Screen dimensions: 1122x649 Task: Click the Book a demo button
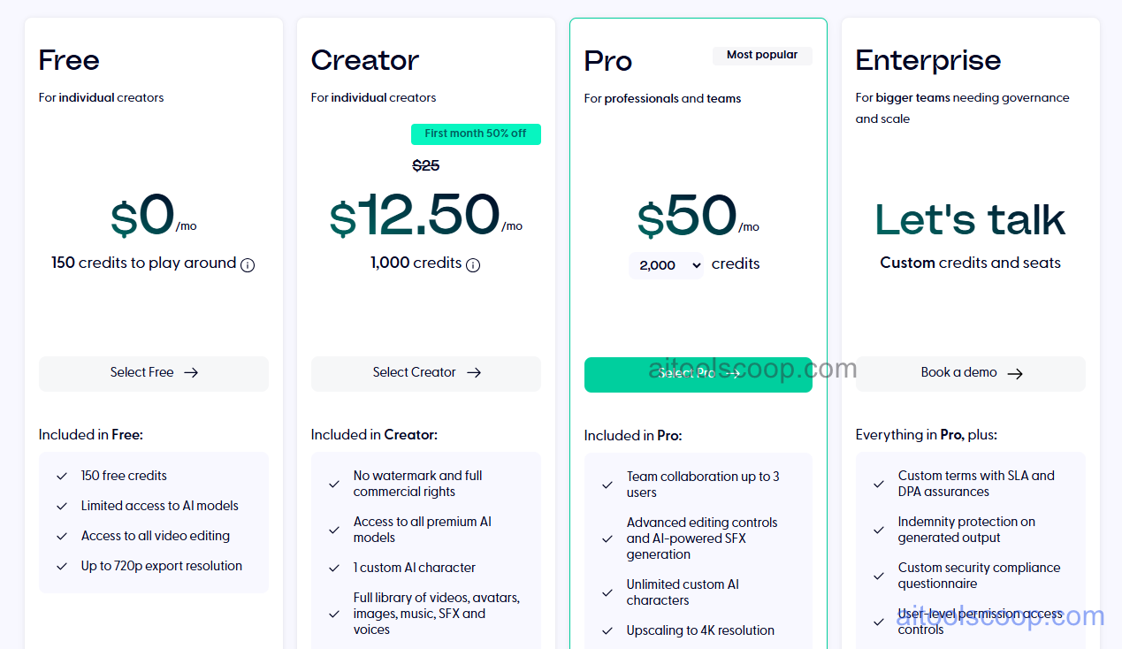[970, 373]
